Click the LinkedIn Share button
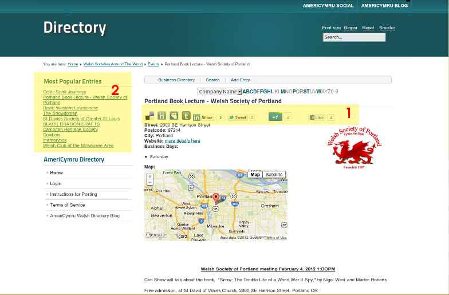Viewport: 449px width, 295px height. click(x=203, y=117)
